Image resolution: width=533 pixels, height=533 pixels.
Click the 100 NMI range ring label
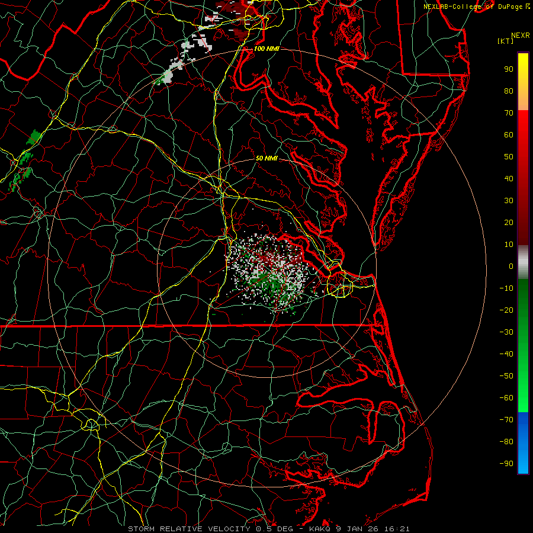coord(266,49)
